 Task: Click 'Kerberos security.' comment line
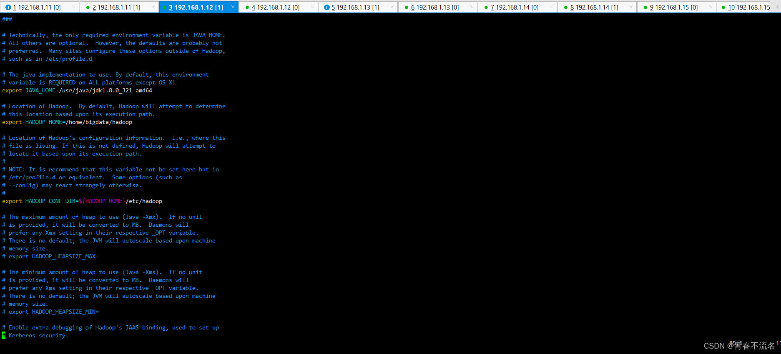[35, 335]
